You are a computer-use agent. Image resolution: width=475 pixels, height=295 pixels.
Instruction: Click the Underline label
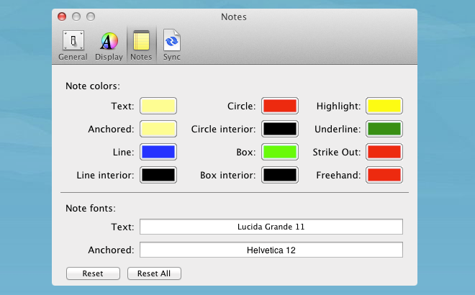[x=338, y=129]
